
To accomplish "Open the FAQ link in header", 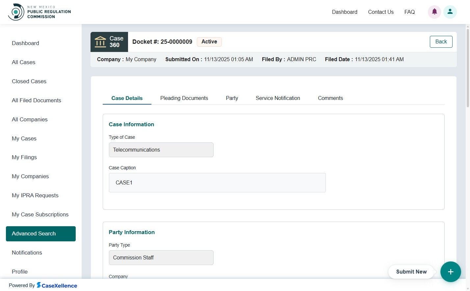I will pyautogui.click(x=409, y=12).
